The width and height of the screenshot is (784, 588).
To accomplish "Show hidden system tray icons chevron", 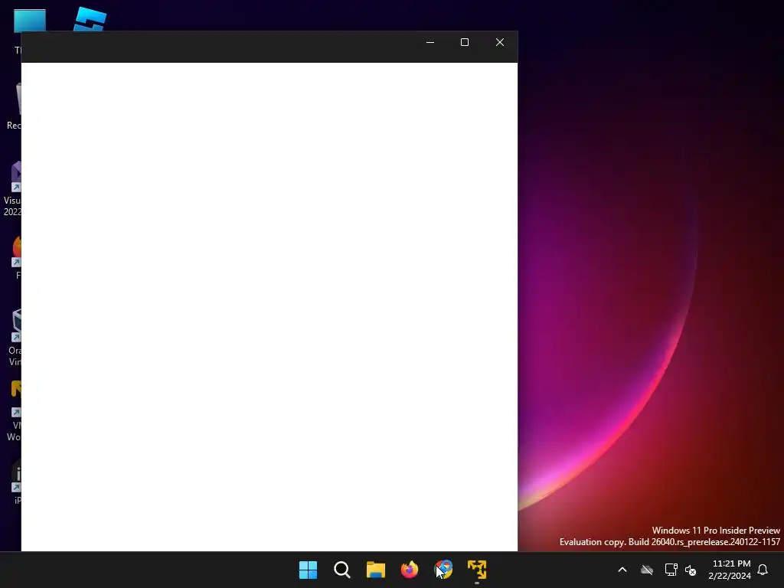I will point(622,570).
